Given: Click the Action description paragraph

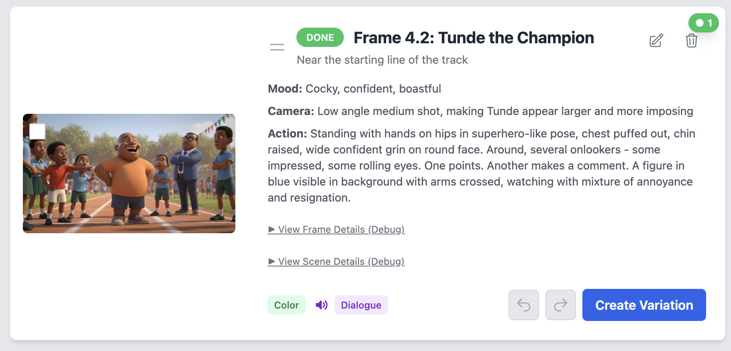Looking at the screenshot, I should click(x=481, y=165).
